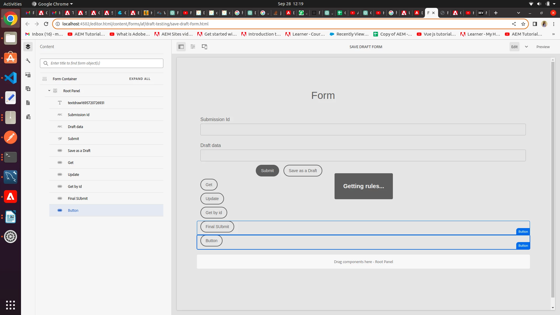The width and height of the screenshot is (560, 315).
Task: Open the device emulator icon
Action: [x=204, y=47]
